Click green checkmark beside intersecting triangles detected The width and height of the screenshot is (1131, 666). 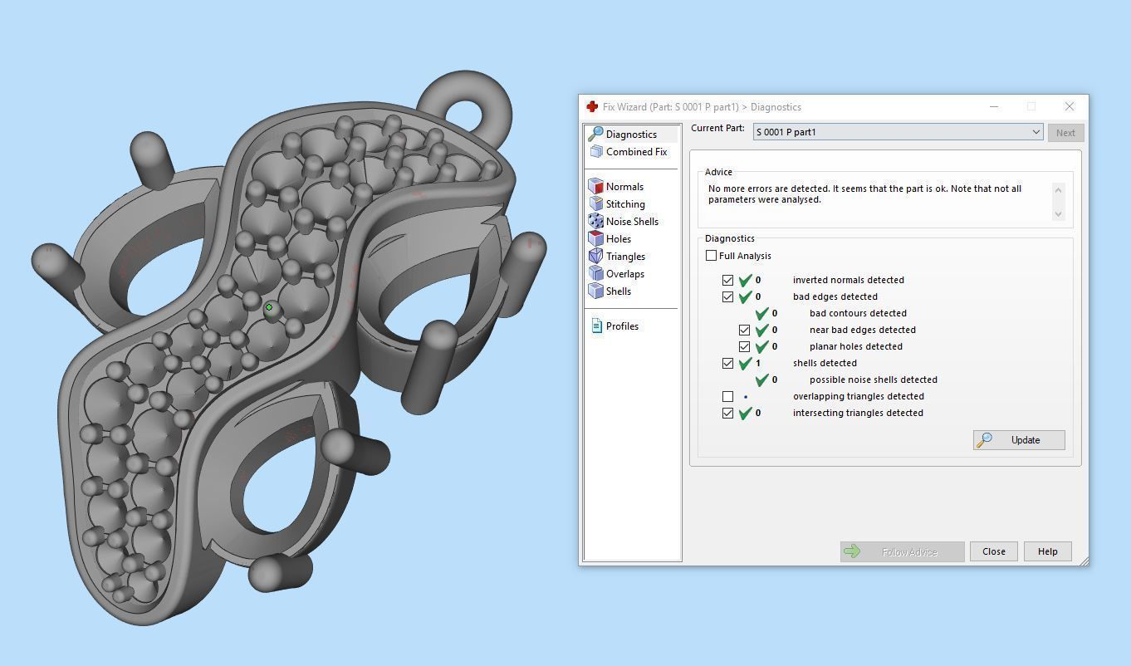745,413
